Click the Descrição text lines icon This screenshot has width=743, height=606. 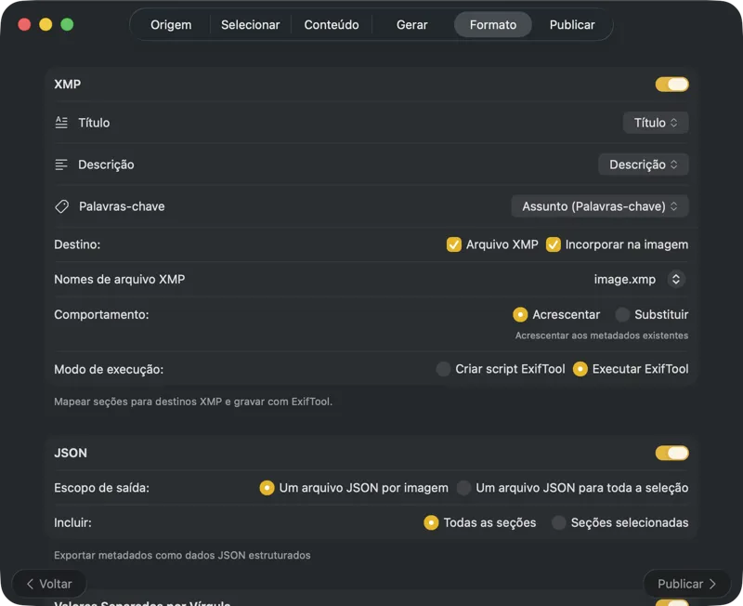(x=62, y=164)
